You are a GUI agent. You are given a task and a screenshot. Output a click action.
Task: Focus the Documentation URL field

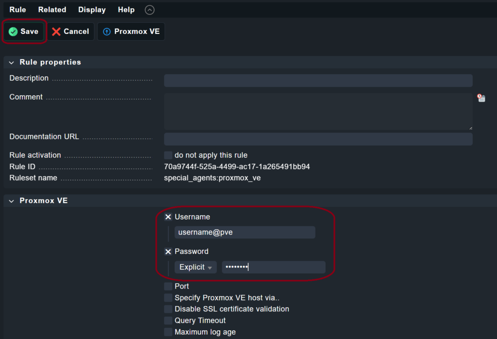318,139
